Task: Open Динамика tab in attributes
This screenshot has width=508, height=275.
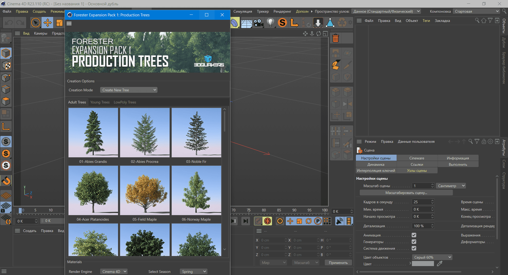Action: click(376, 164)
